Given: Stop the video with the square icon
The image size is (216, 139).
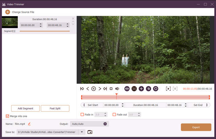Looking at the screenshot, I should tap(111, 89).
